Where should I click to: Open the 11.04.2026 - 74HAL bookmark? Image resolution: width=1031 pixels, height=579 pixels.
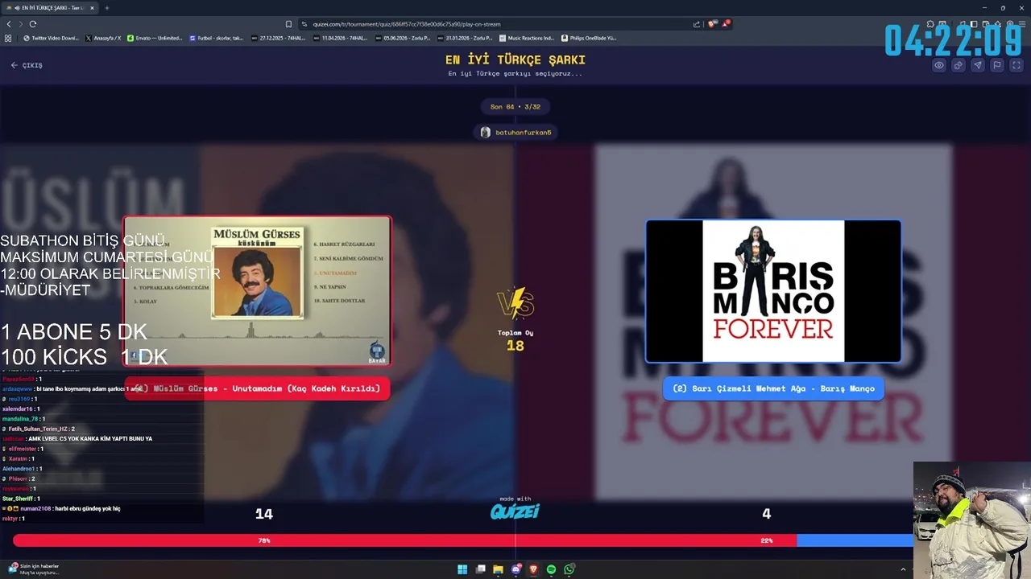(340, 38)
